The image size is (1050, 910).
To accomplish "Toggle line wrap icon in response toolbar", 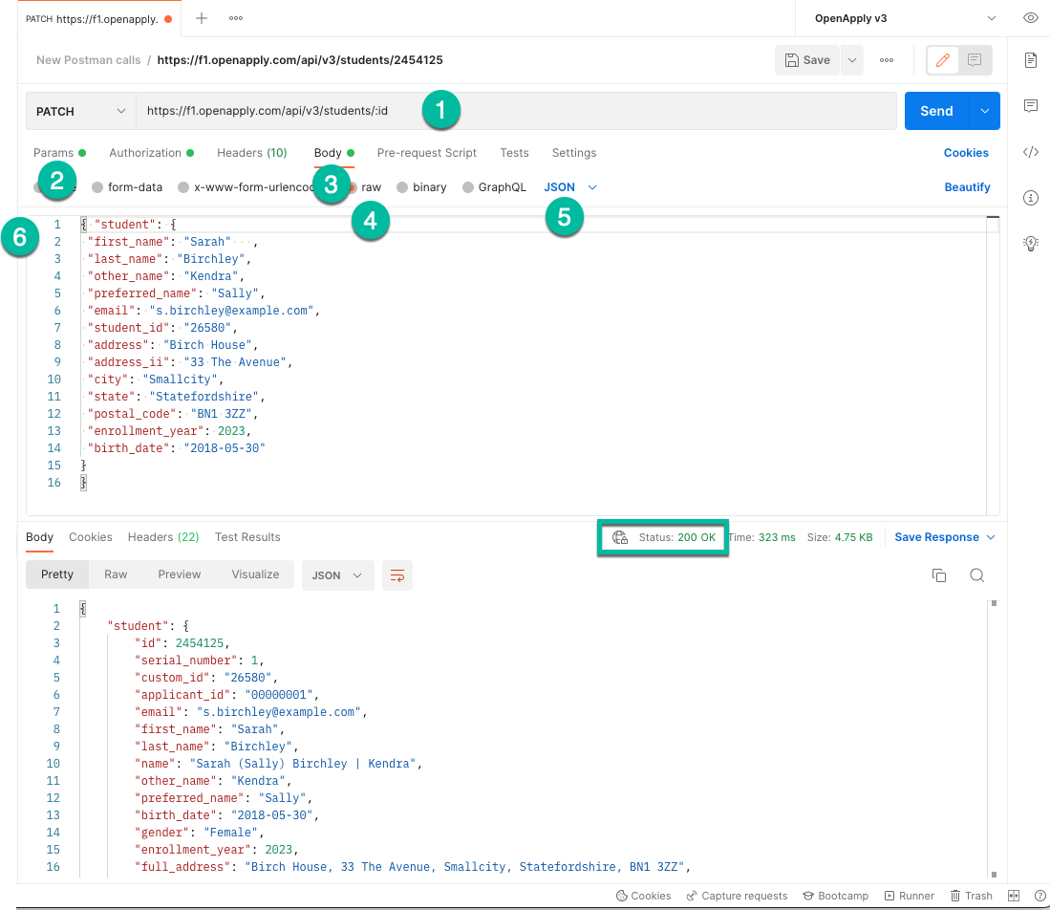I will (x=397, y=575).
